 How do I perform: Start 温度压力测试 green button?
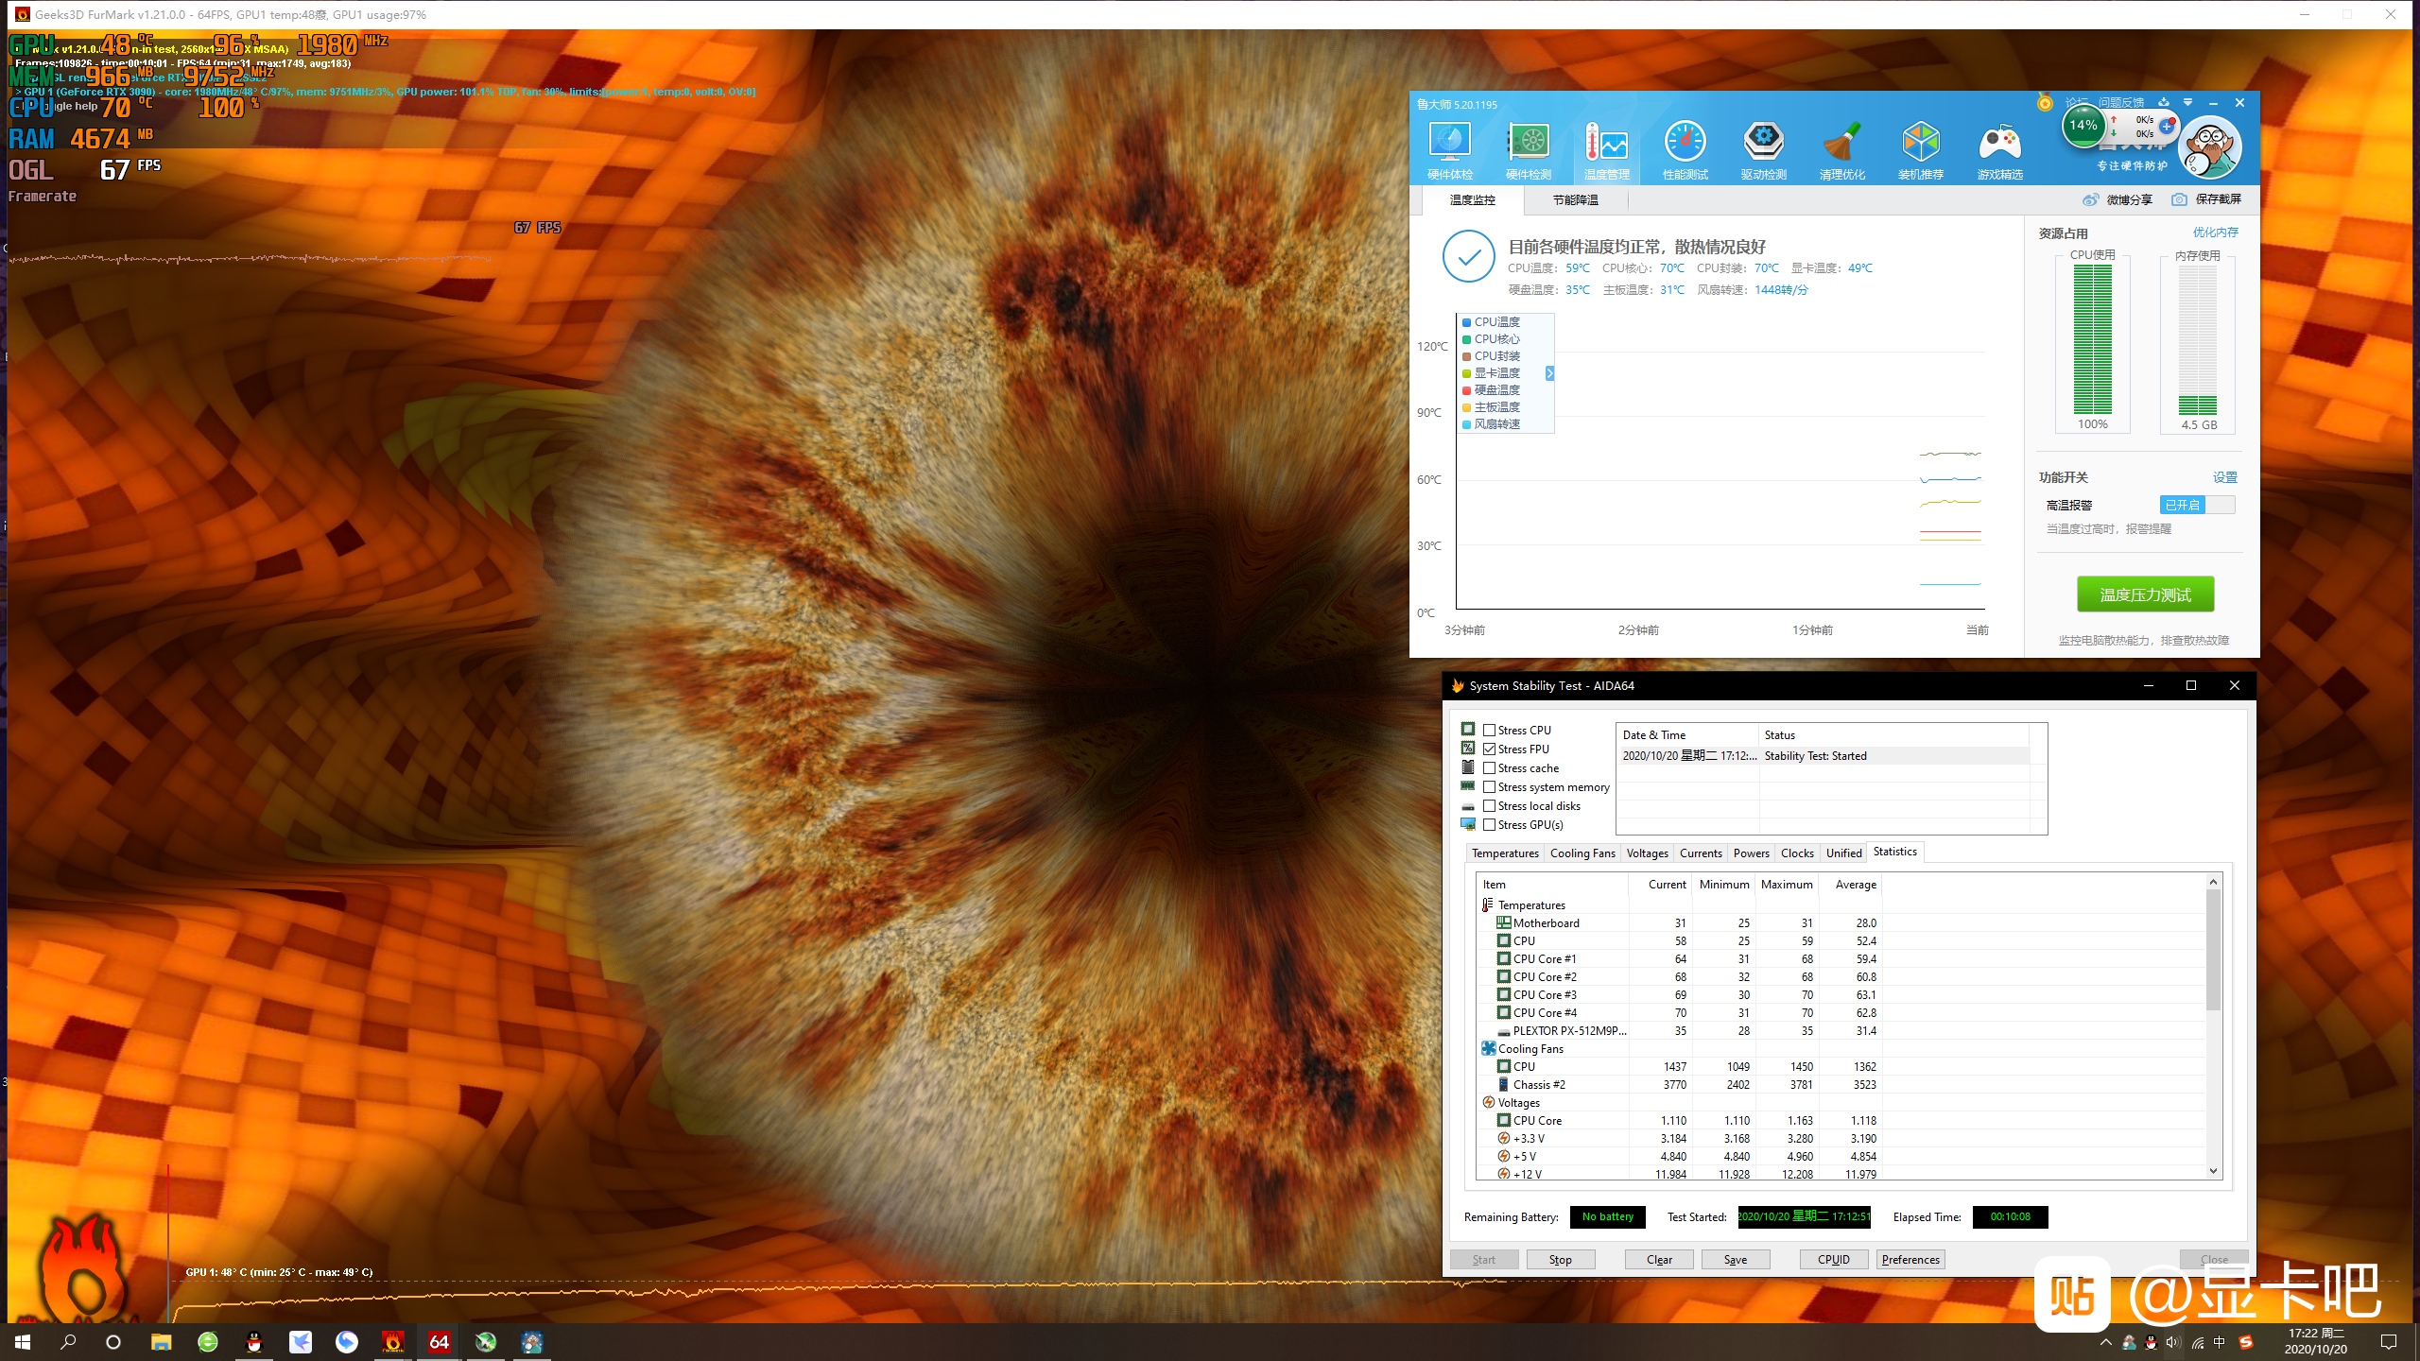pos(2146,594)
